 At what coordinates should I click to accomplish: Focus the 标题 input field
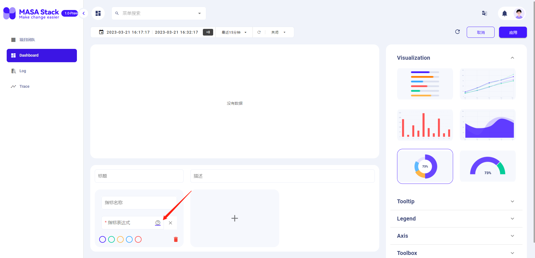[139, 176]
